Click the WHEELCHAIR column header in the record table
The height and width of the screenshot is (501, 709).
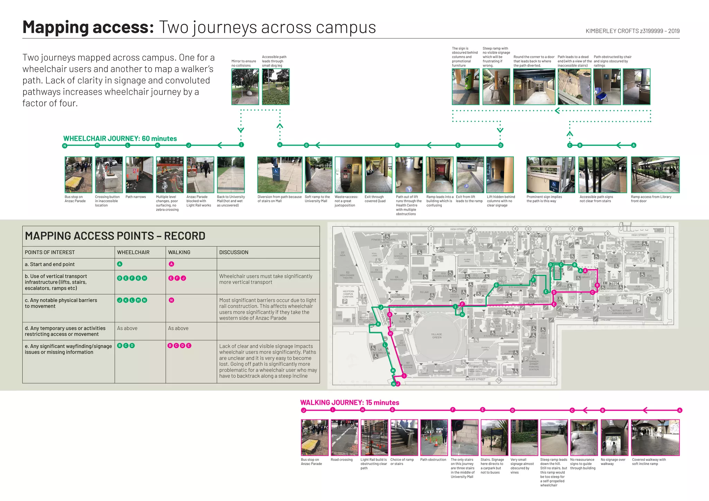133,252
